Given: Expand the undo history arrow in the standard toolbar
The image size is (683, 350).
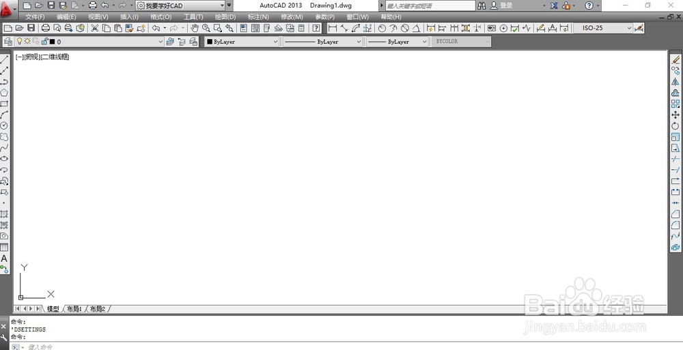Looking at the screenshot, I should (165, 28).
